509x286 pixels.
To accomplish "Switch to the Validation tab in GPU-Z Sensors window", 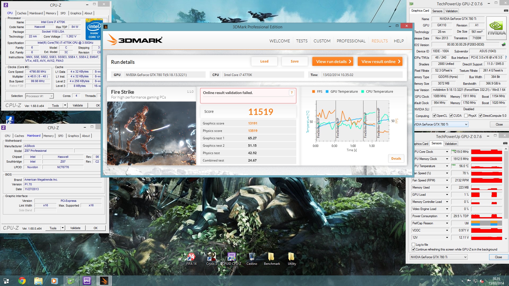I will click(451, 144).
